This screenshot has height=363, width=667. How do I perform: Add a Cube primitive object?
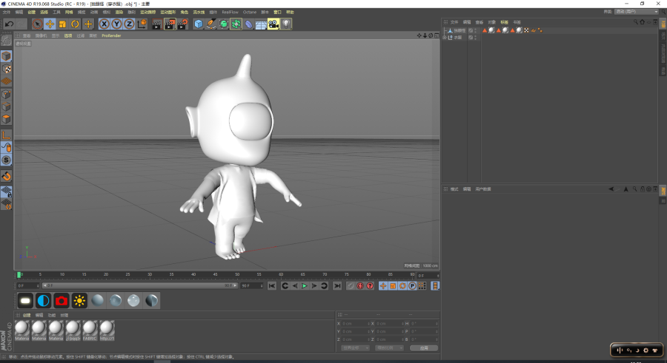pyautogui.click(x=199, y=24)
